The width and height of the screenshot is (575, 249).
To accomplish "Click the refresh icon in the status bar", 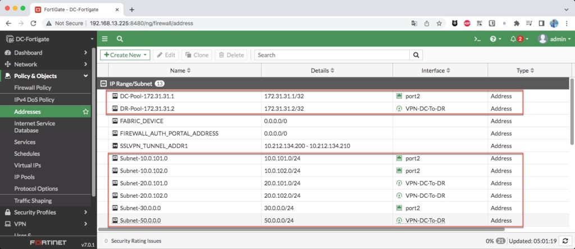I will [565, 241].
